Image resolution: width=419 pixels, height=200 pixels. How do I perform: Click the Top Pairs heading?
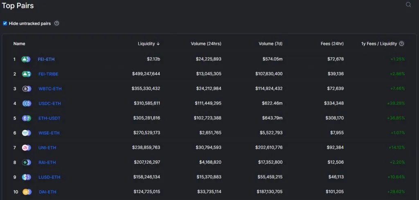(18, 6)
